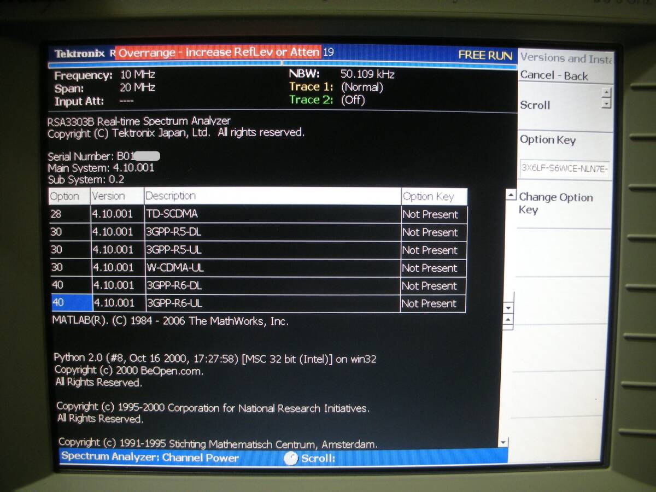Viewport: 656px width, 492px height.
Task: Click the RSA3303B Real-time Spectrum Analyzer text
Action: [x=139, y=121]
